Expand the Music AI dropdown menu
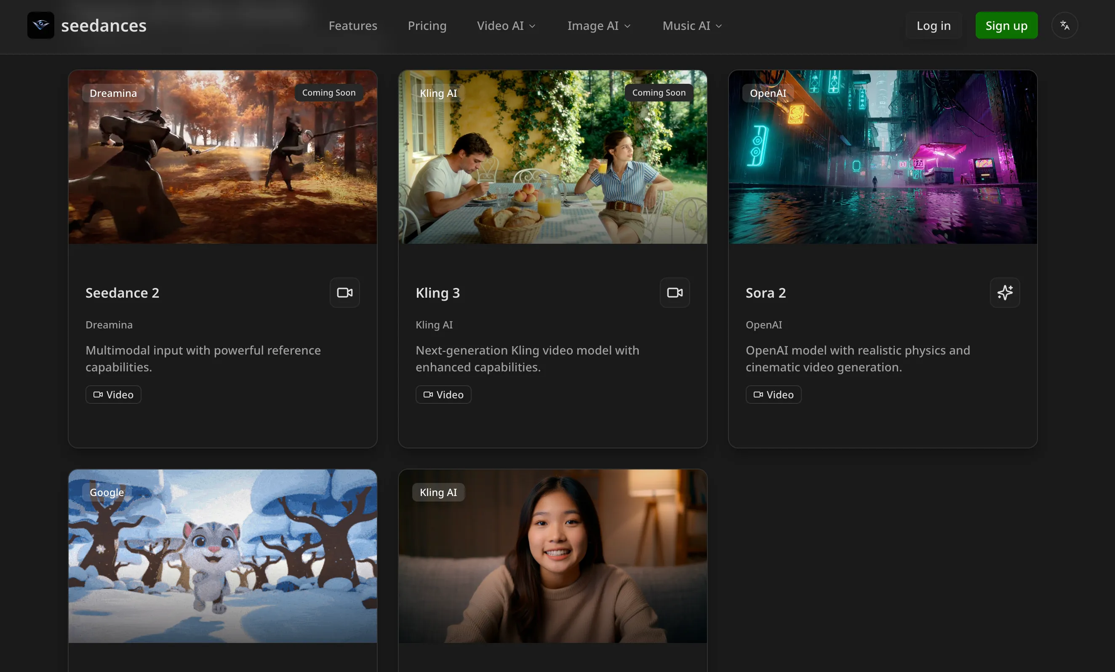 click(x=691, y=26)
